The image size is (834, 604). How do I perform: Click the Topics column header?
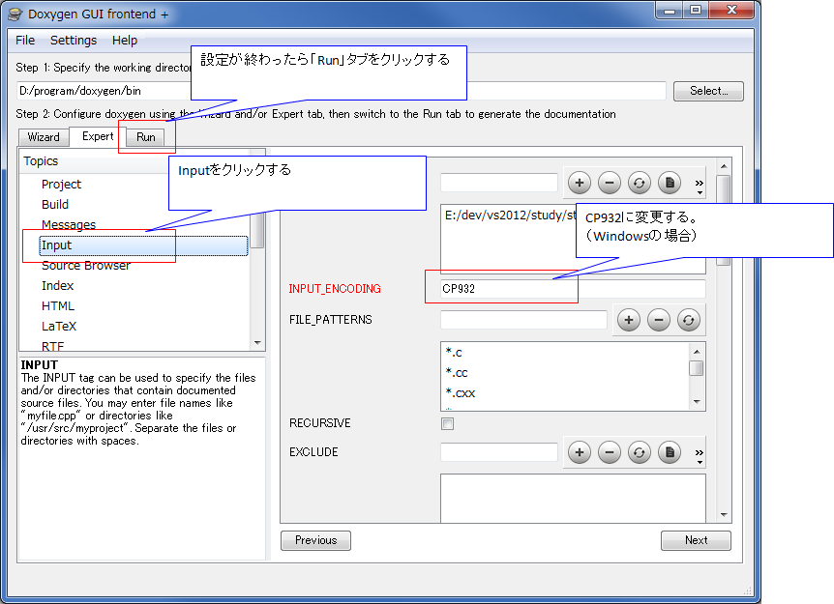pyautogui.click(x=41, y=161)
